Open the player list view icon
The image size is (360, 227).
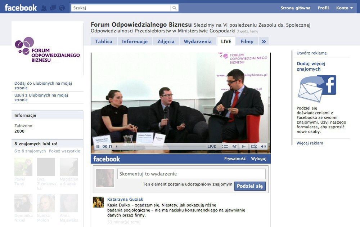click(225, 146)
